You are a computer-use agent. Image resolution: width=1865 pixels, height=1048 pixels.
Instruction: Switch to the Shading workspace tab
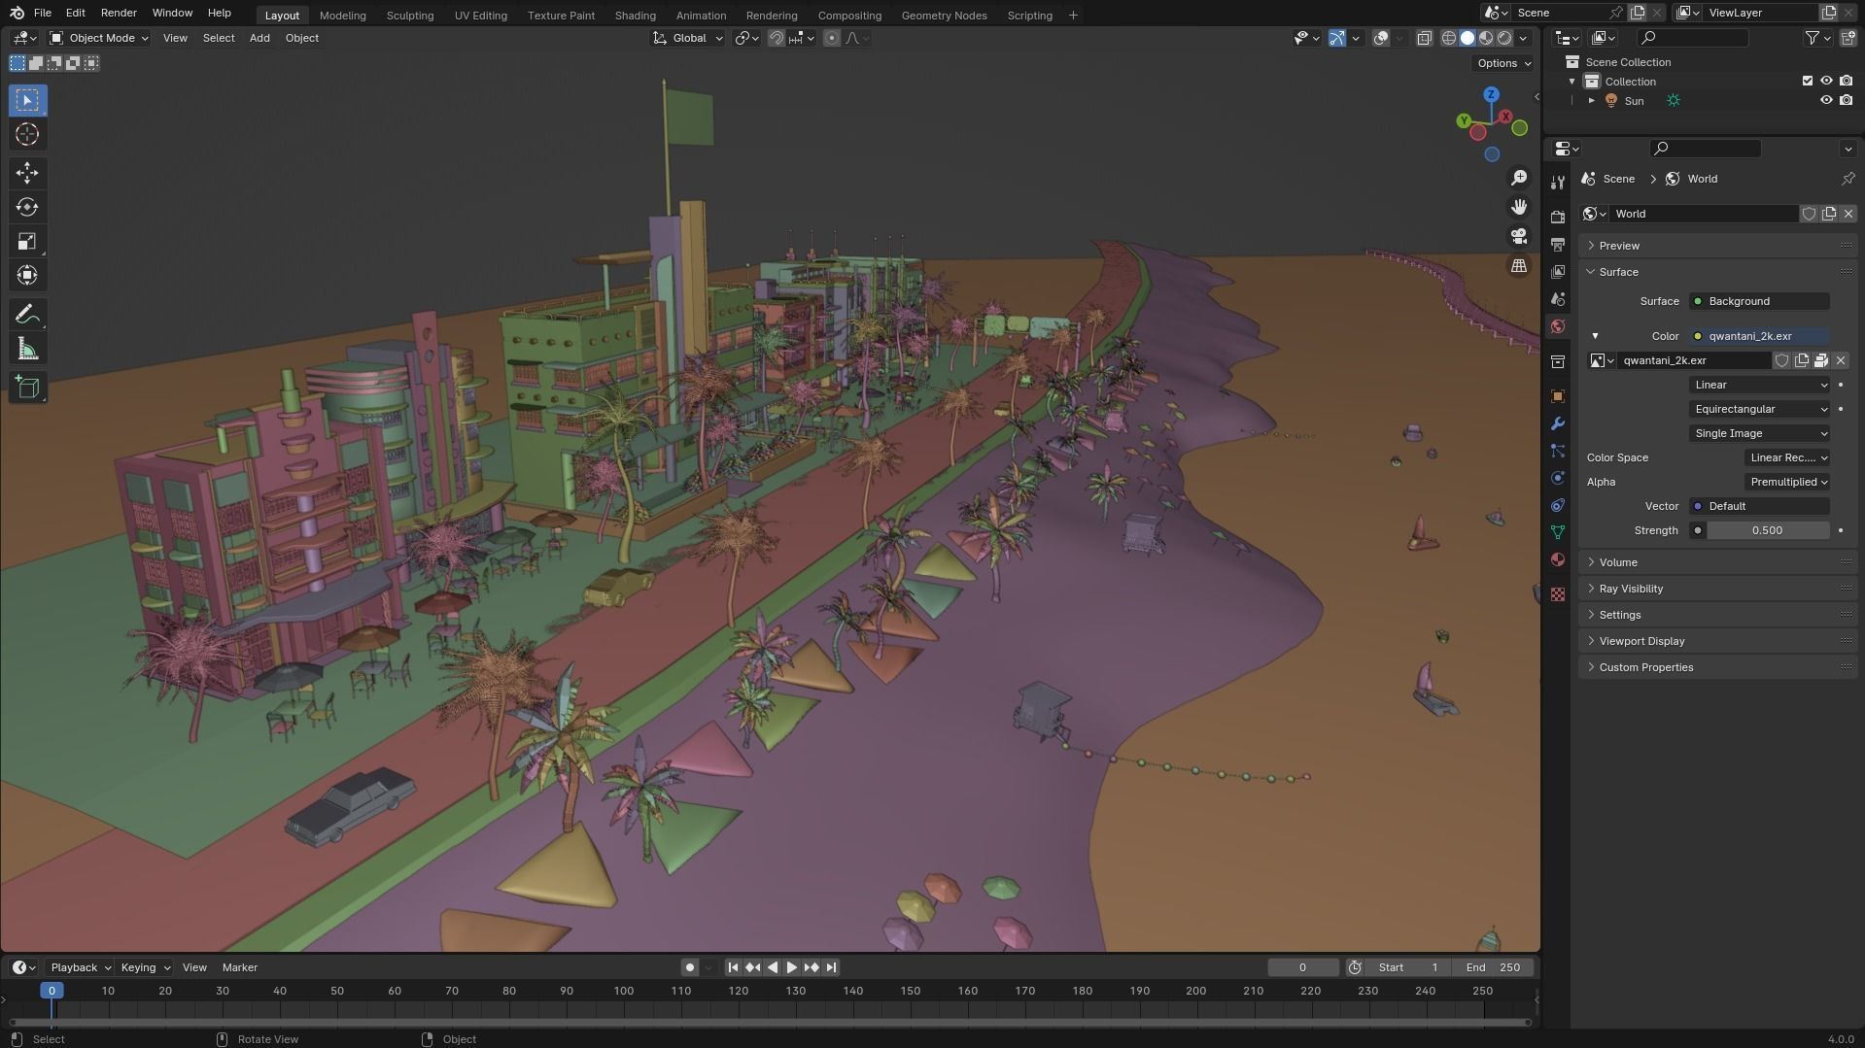coord(635,16)
